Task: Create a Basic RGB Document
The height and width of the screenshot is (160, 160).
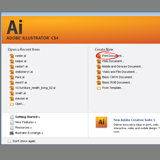Action: [x=117, y=82]
